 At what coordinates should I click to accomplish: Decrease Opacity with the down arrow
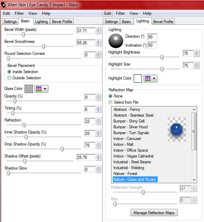(98, 99)
